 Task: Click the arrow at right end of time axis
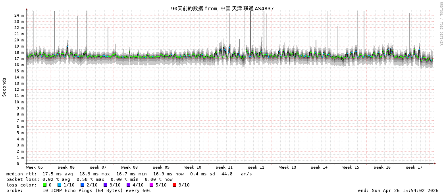pos(435,163)
